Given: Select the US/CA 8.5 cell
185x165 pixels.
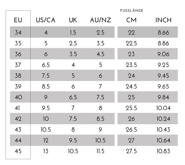Looking at the screenshot, I should 46,87.
